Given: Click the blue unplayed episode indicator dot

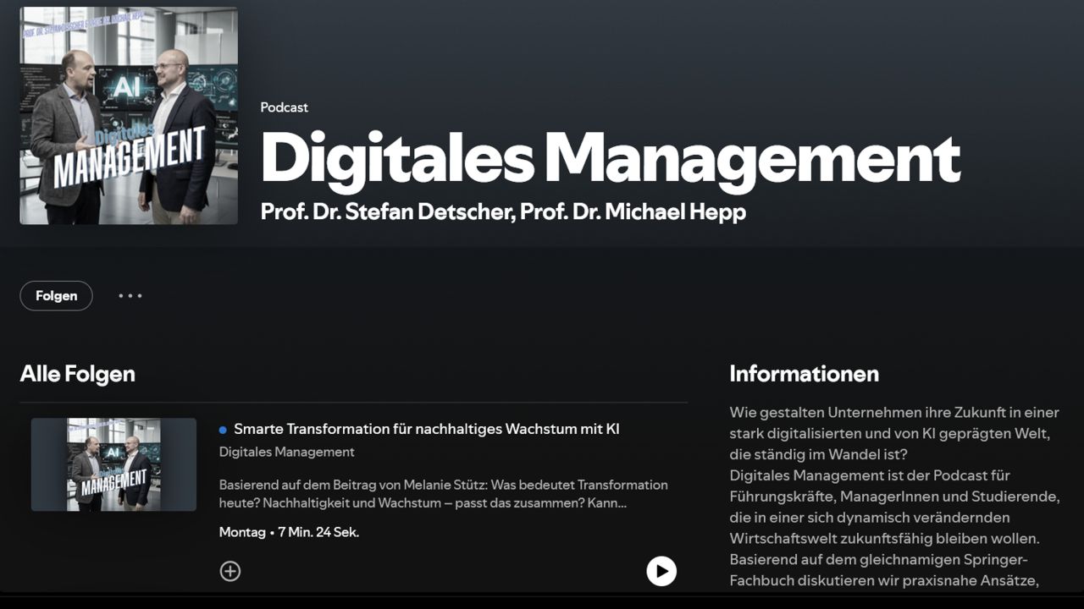Looking at the screenshot, I should pyautogui.click(x=224, y=429).
